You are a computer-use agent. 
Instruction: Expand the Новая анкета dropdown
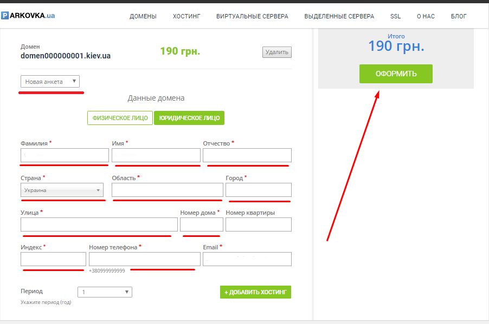(x=50, y=82)
